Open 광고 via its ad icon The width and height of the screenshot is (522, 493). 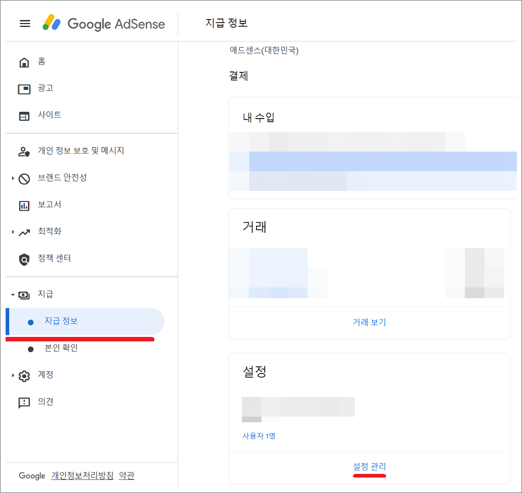tap(25, 88)
